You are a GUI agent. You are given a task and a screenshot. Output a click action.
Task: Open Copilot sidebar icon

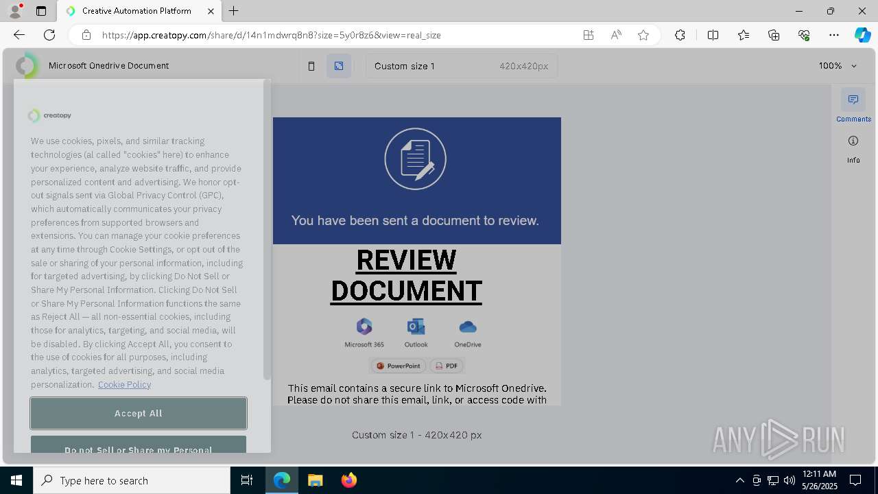pos(862,35)
